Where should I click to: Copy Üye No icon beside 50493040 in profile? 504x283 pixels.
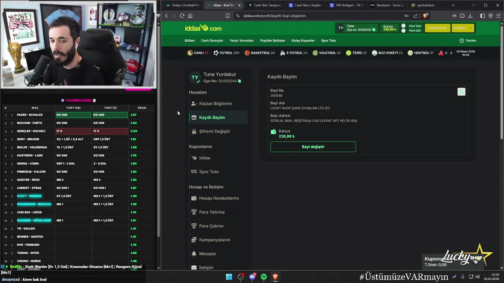point(239,81)
